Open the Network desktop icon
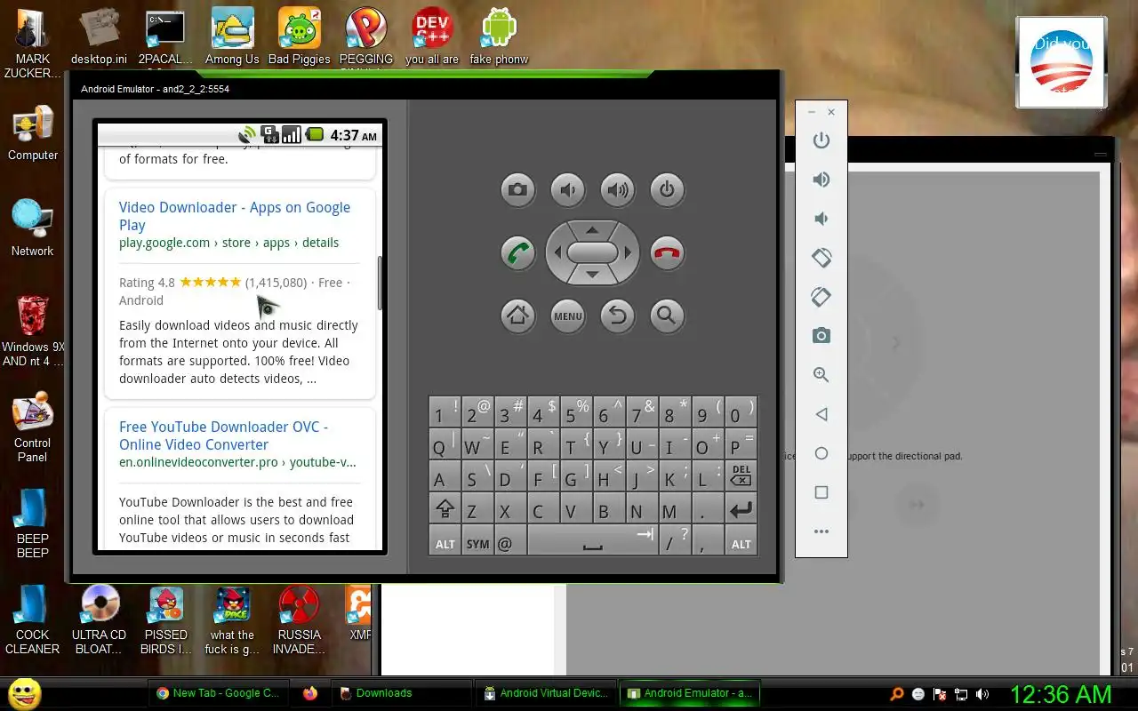Screen dimensions: 1138x711 33,228
